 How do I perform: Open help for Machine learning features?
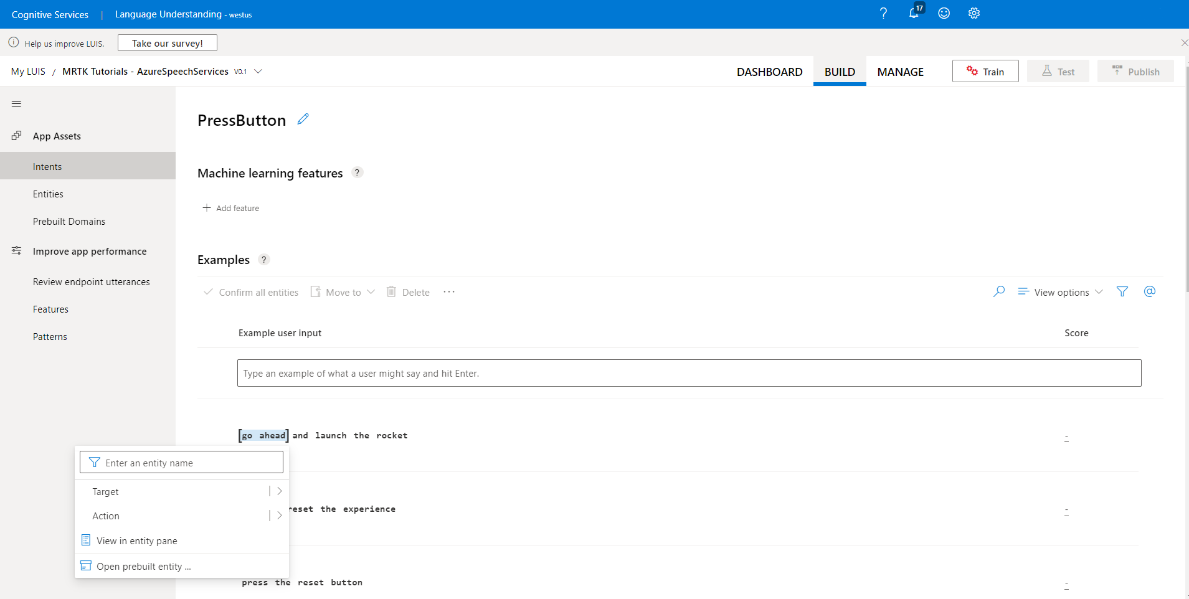coord(358,172)
